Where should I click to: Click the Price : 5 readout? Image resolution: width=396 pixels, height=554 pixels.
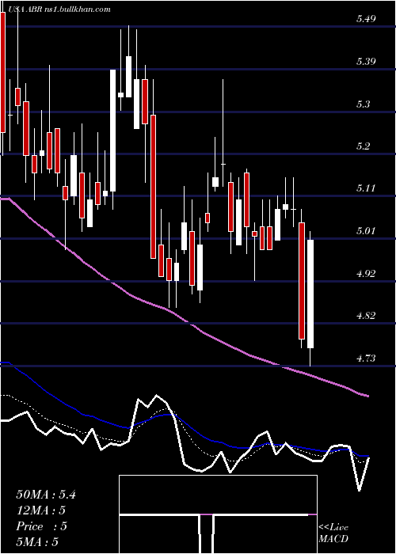(41, 526)
